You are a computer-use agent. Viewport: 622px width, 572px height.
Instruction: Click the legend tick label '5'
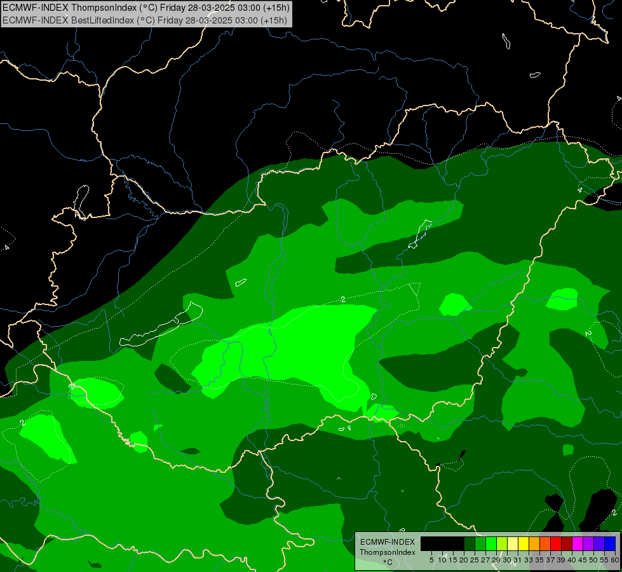pyautogui.click(x=431, y=560)
